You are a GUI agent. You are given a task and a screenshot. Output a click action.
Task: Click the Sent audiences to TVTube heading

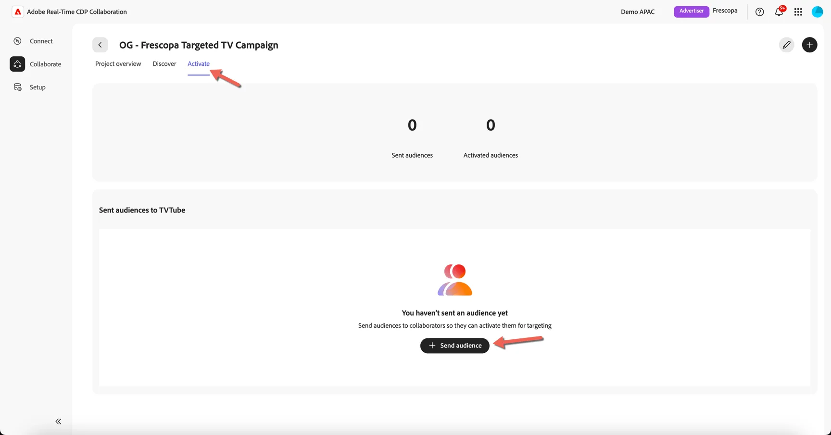coord(142,210)
